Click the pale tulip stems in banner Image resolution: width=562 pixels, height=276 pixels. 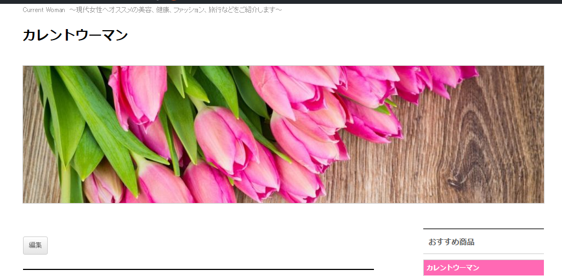(x=66, y=187)
